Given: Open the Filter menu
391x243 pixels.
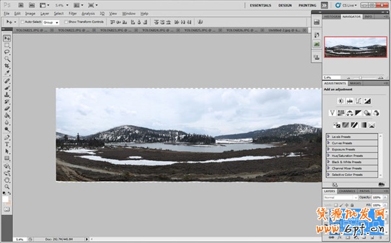Looking at the screenshot, I should [x=72, y=14].
